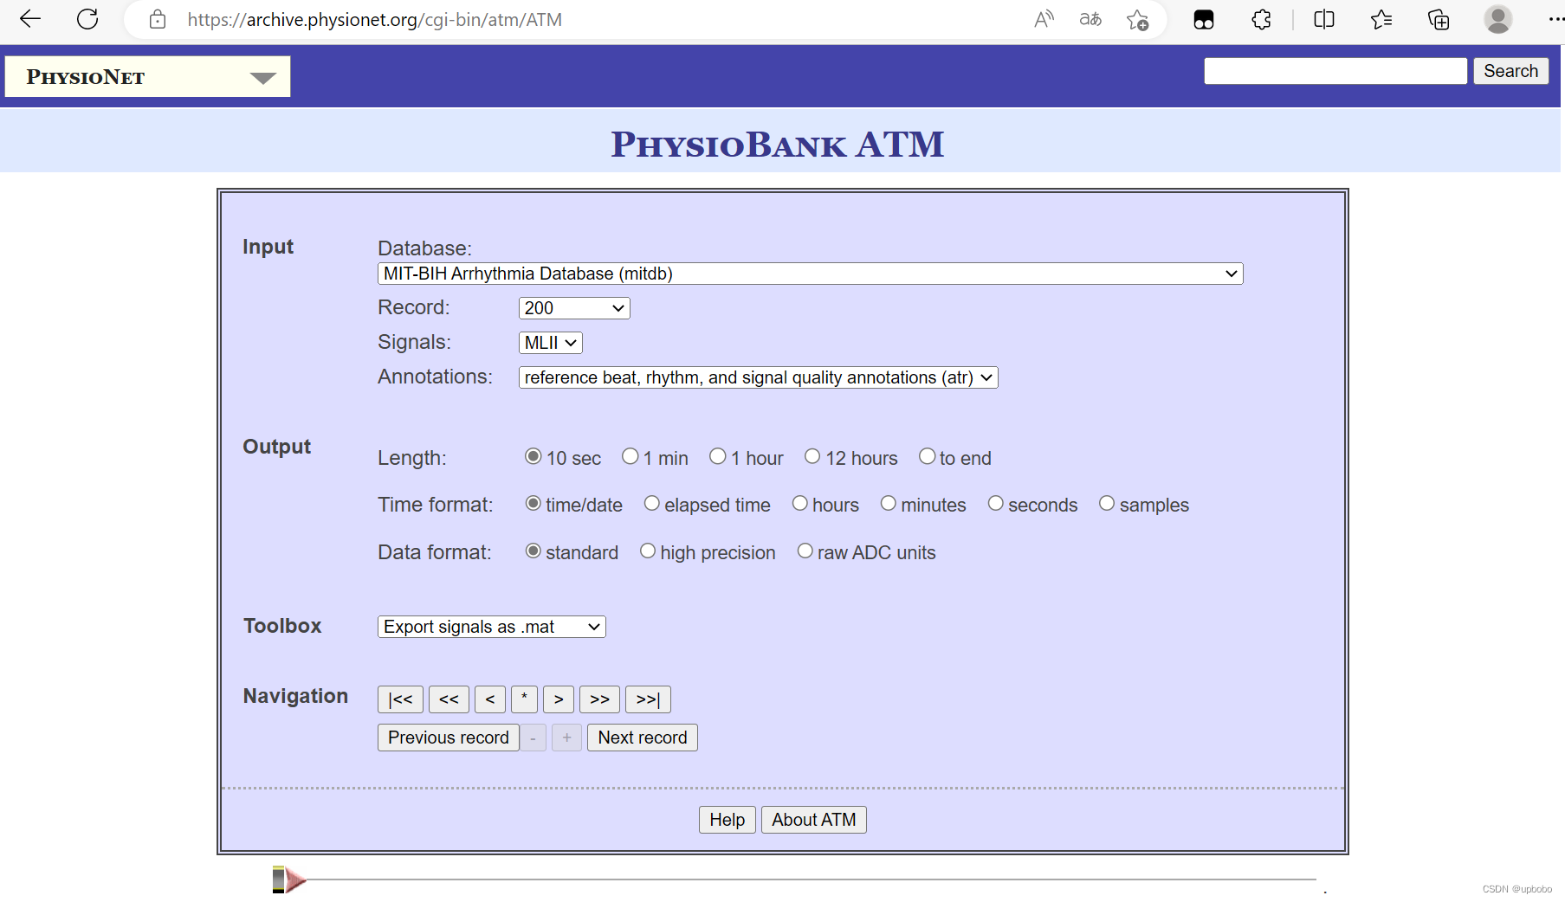Select standard data format
The width and height of the screenshot is (1565, 902).
click(x=534, y=551)
